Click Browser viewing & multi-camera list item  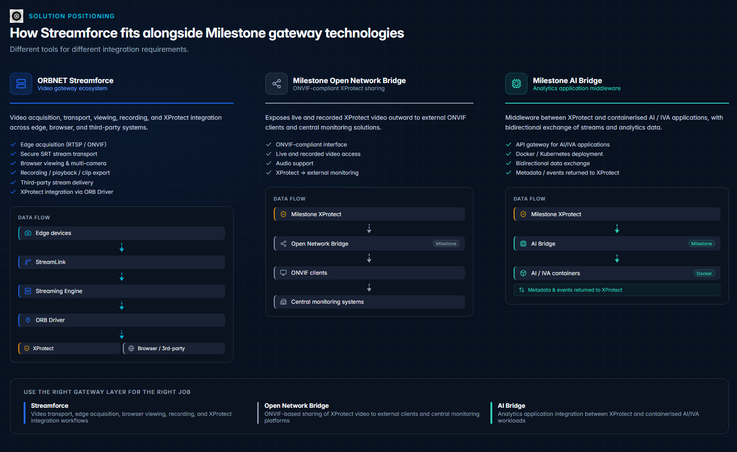pos(63,163)
